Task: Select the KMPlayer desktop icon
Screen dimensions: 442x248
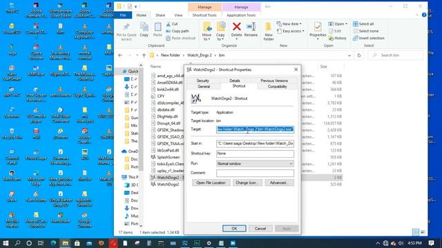Action: click(x=36, y=70)
